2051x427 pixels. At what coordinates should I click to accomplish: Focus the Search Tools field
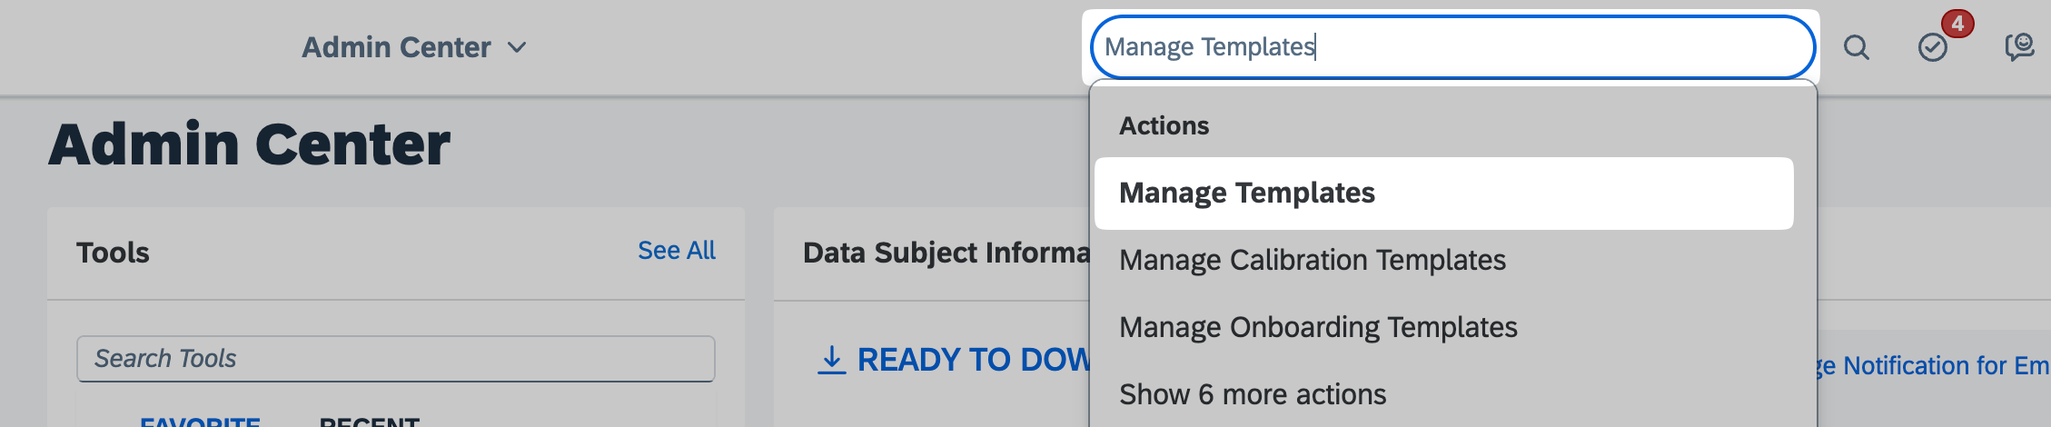point(395,359)
